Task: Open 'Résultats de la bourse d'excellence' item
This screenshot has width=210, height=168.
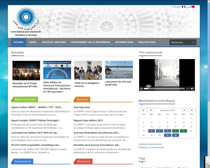Action: [97, 145]
